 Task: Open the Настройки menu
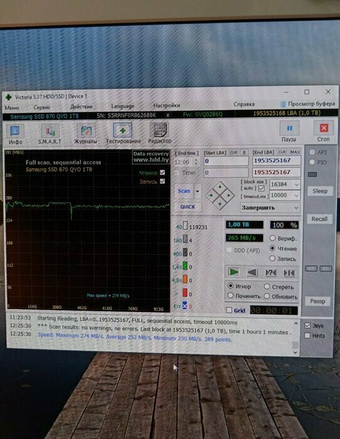167,105
